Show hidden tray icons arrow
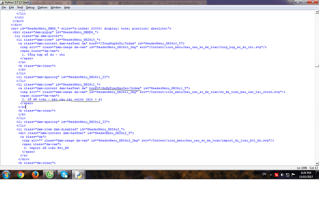Screen dimensions: 319x203 pyautogui.click(x=271, y=175)
